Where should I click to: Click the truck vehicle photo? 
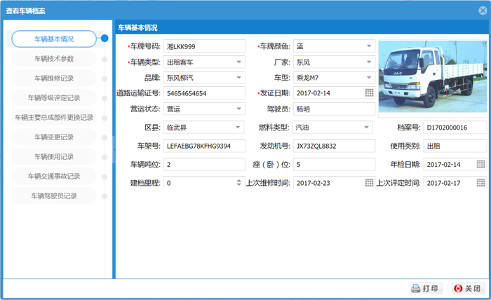[x=433, y=76]
